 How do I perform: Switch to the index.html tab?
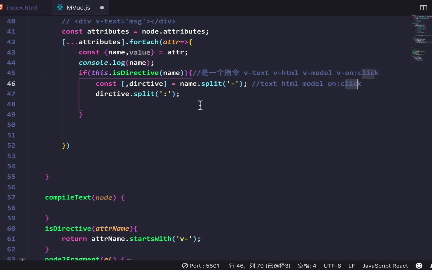coord(22,7)
